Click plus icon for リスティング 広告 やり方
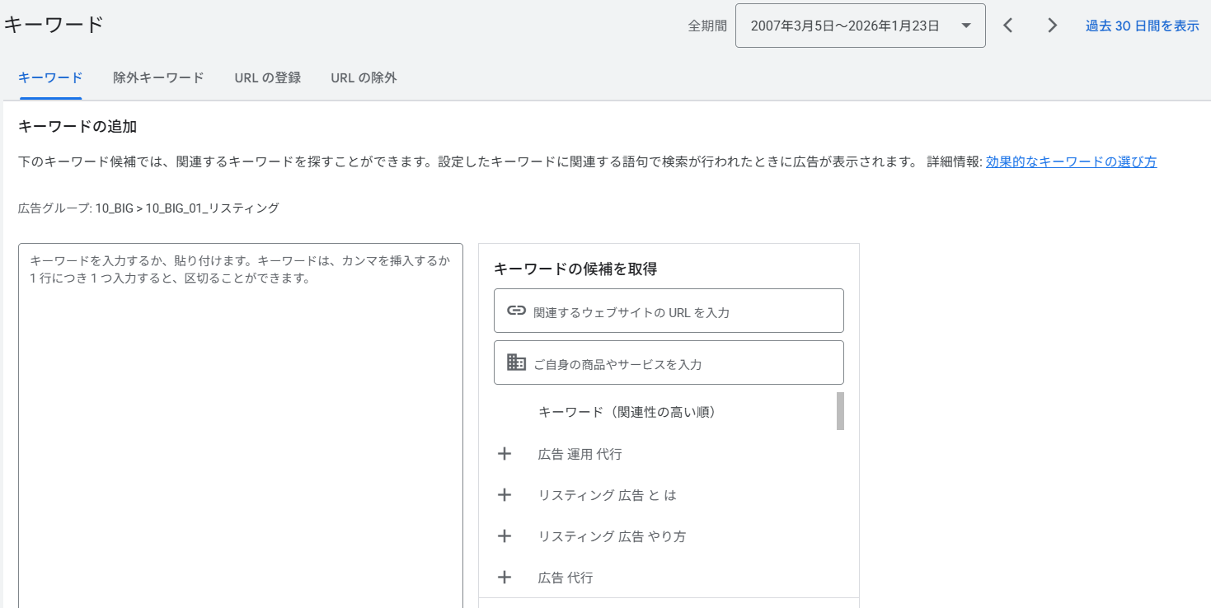 click(x=505, y=536)
